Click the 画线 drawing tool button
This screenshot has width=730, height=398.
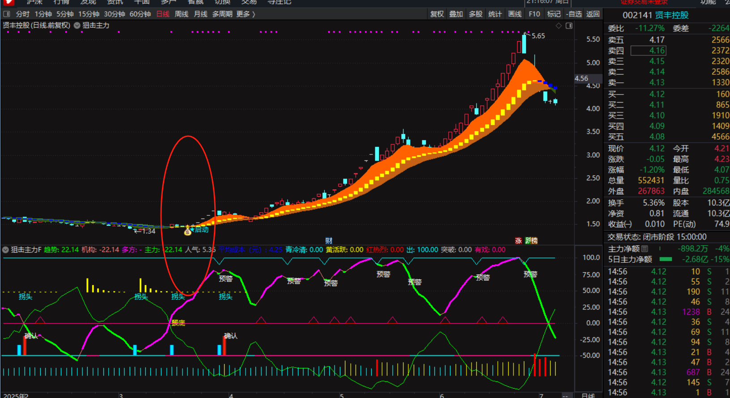coord(515,14)
